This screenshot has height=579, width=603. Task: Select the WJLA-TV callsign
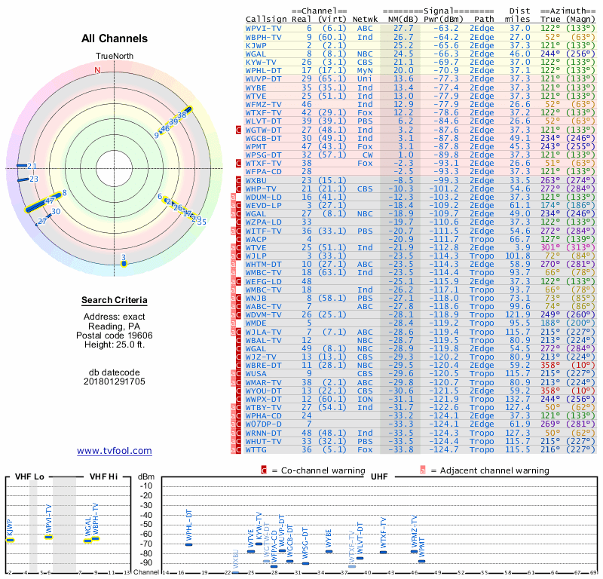[263, 332]
